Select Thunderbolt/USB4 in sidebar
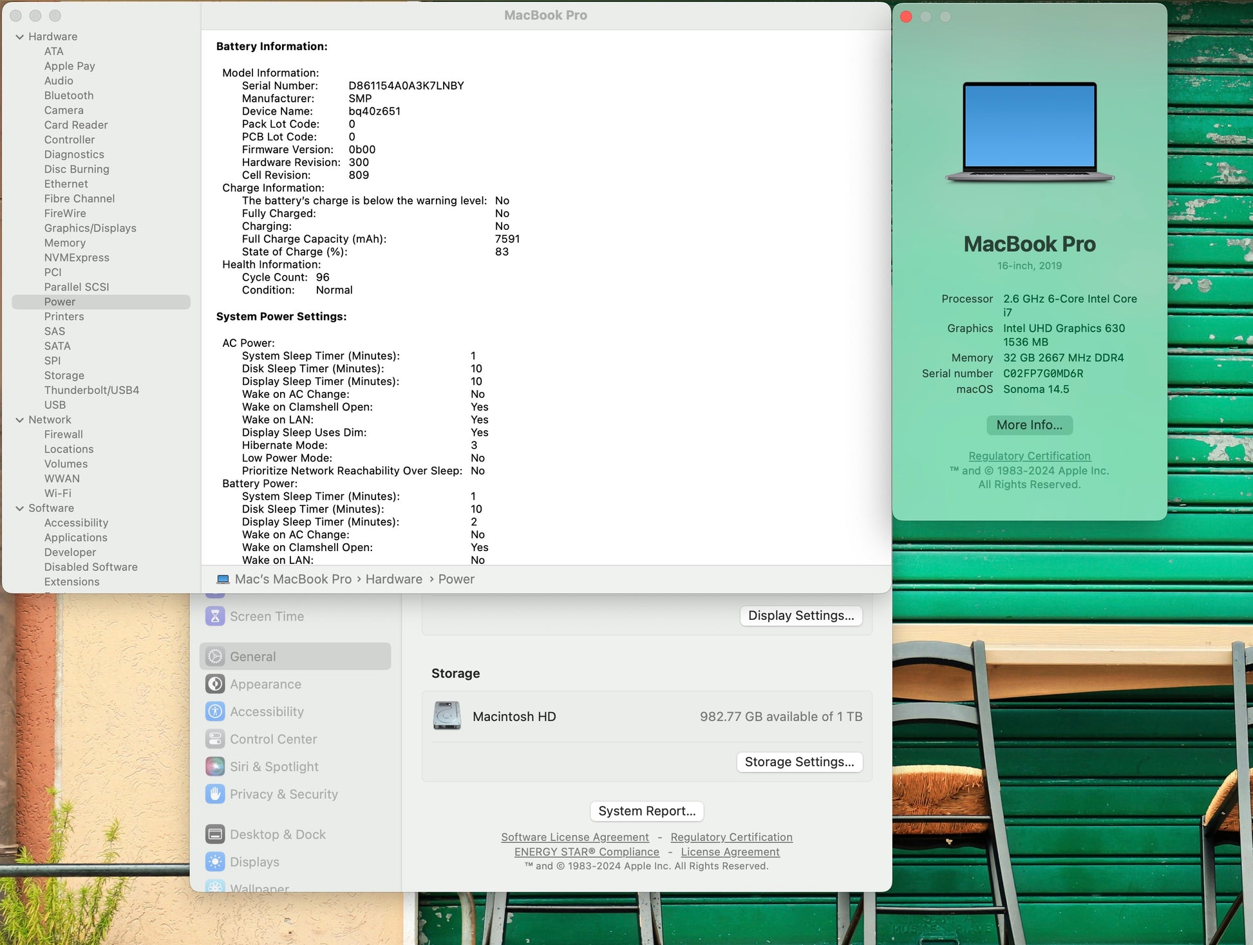The width and height of the screenshot is (1253, 945). pyautogui.click(x=91, y=390)
